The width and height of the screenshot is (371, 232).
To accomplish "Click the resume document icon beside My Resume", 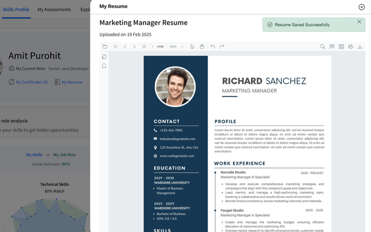I will click(x=57, y=82).
